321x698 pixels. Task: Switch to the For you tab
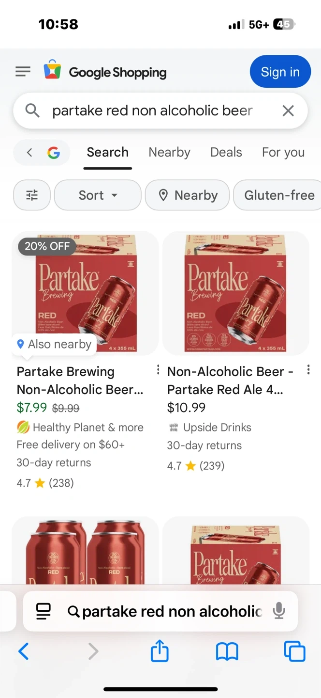(283, 152)
